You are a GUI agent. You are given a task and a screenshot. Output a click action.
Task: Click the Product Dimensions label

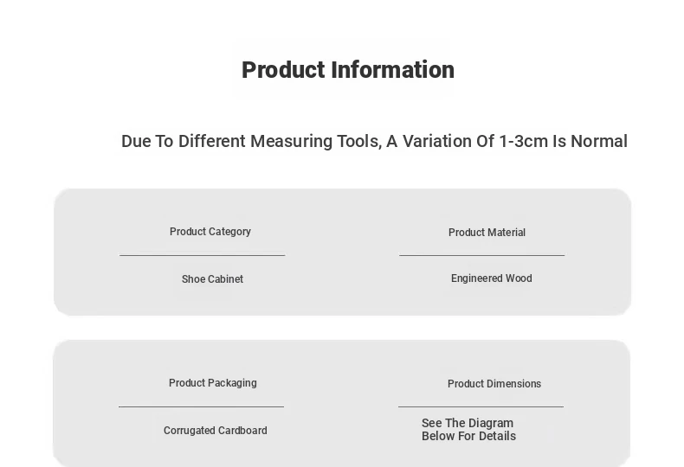494,384
